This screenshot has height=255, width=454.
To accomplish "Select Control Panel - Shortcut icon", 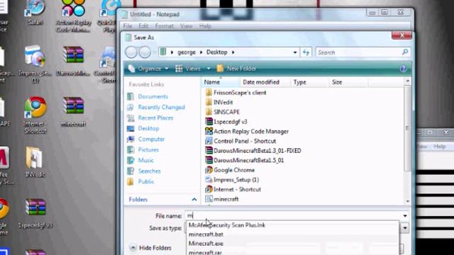I will click(x=209, y=141).
